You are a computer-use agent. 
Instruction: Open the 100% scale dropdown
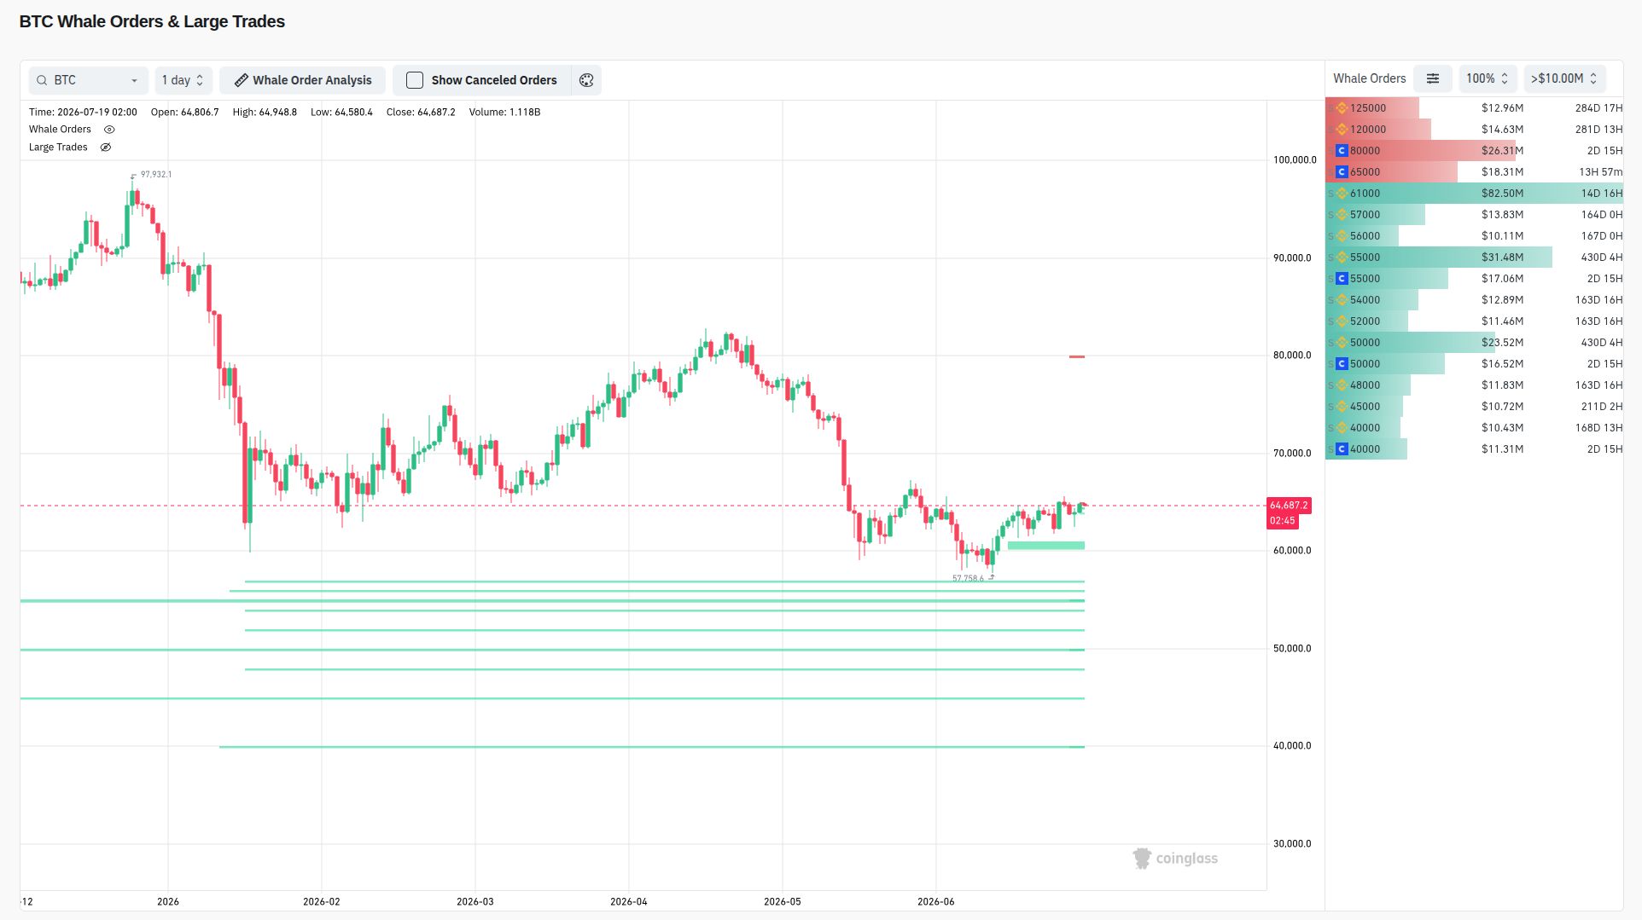1488,78
